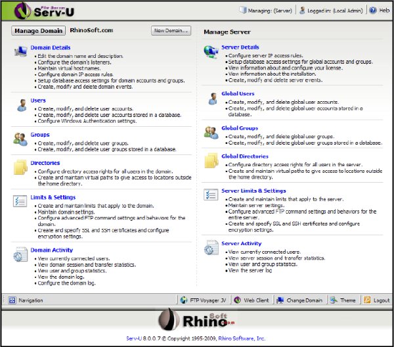Open the Domain Details link
Viewport: 394px width, 347px height.
[x=51, y=47]
